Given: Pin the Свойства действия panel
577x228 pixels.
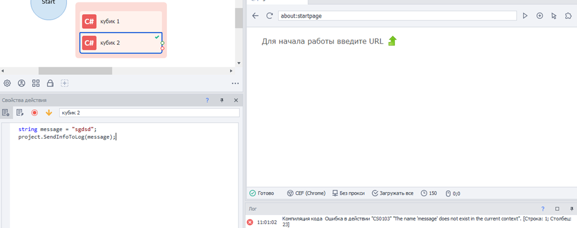Looking at the screenshot, I should [221, 100].
